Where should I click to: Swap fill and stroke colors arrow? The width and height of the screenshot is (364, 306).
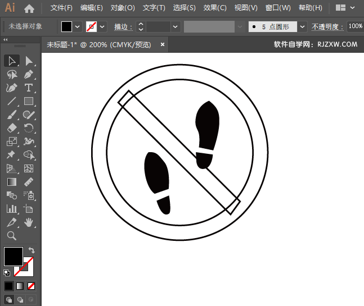click(x=32, y=250)
